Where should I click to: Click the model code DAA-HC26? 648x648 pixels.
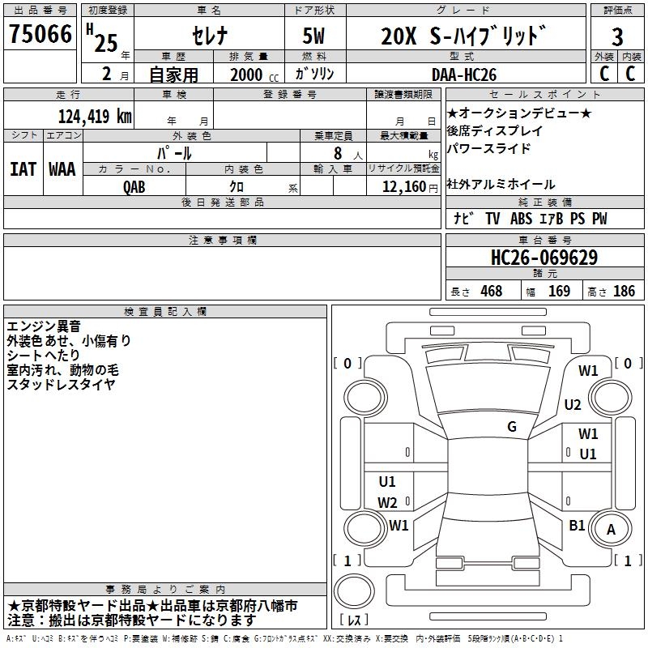coord(464,75)
